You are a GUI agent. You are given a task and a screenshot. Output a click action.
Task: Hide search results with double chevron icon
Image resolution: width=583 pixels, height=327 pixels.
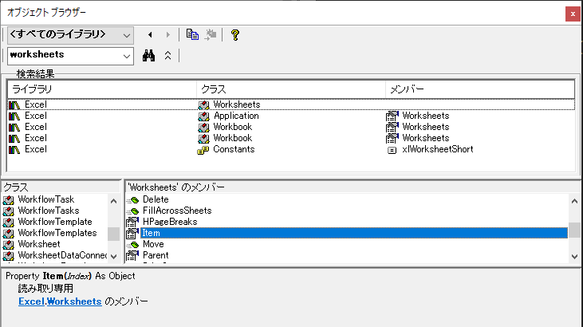pyautogui.click(x=168, y=56)
